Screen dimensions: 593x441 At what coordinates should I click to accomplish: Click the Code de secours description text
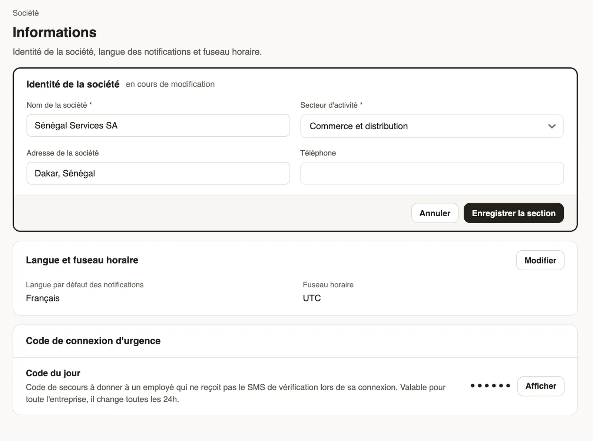(236, 393)
